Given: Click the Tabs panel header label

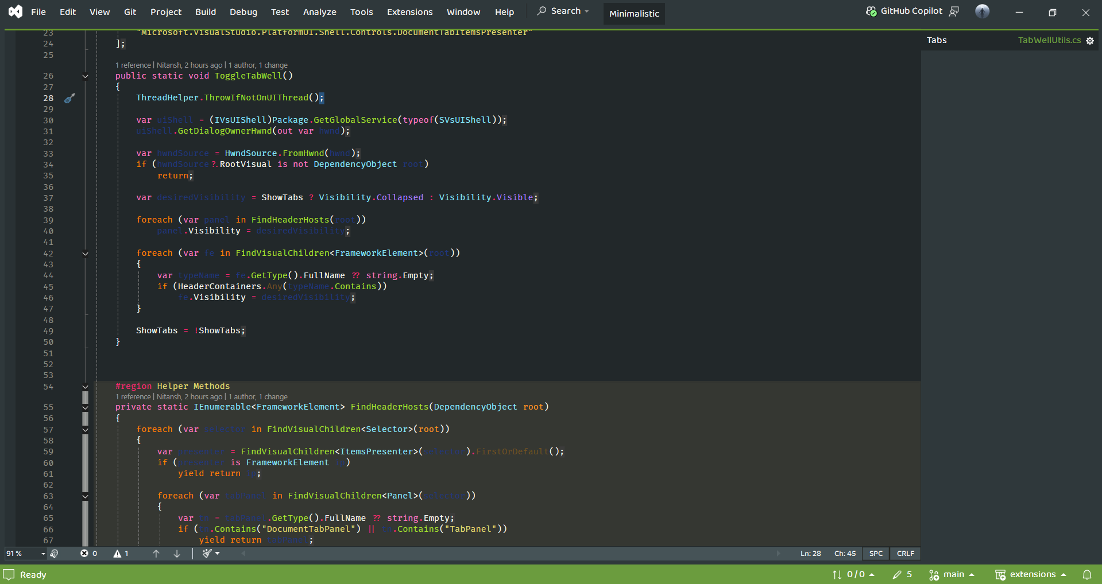Looking at the screenshot, I should (x=937, y=40).
